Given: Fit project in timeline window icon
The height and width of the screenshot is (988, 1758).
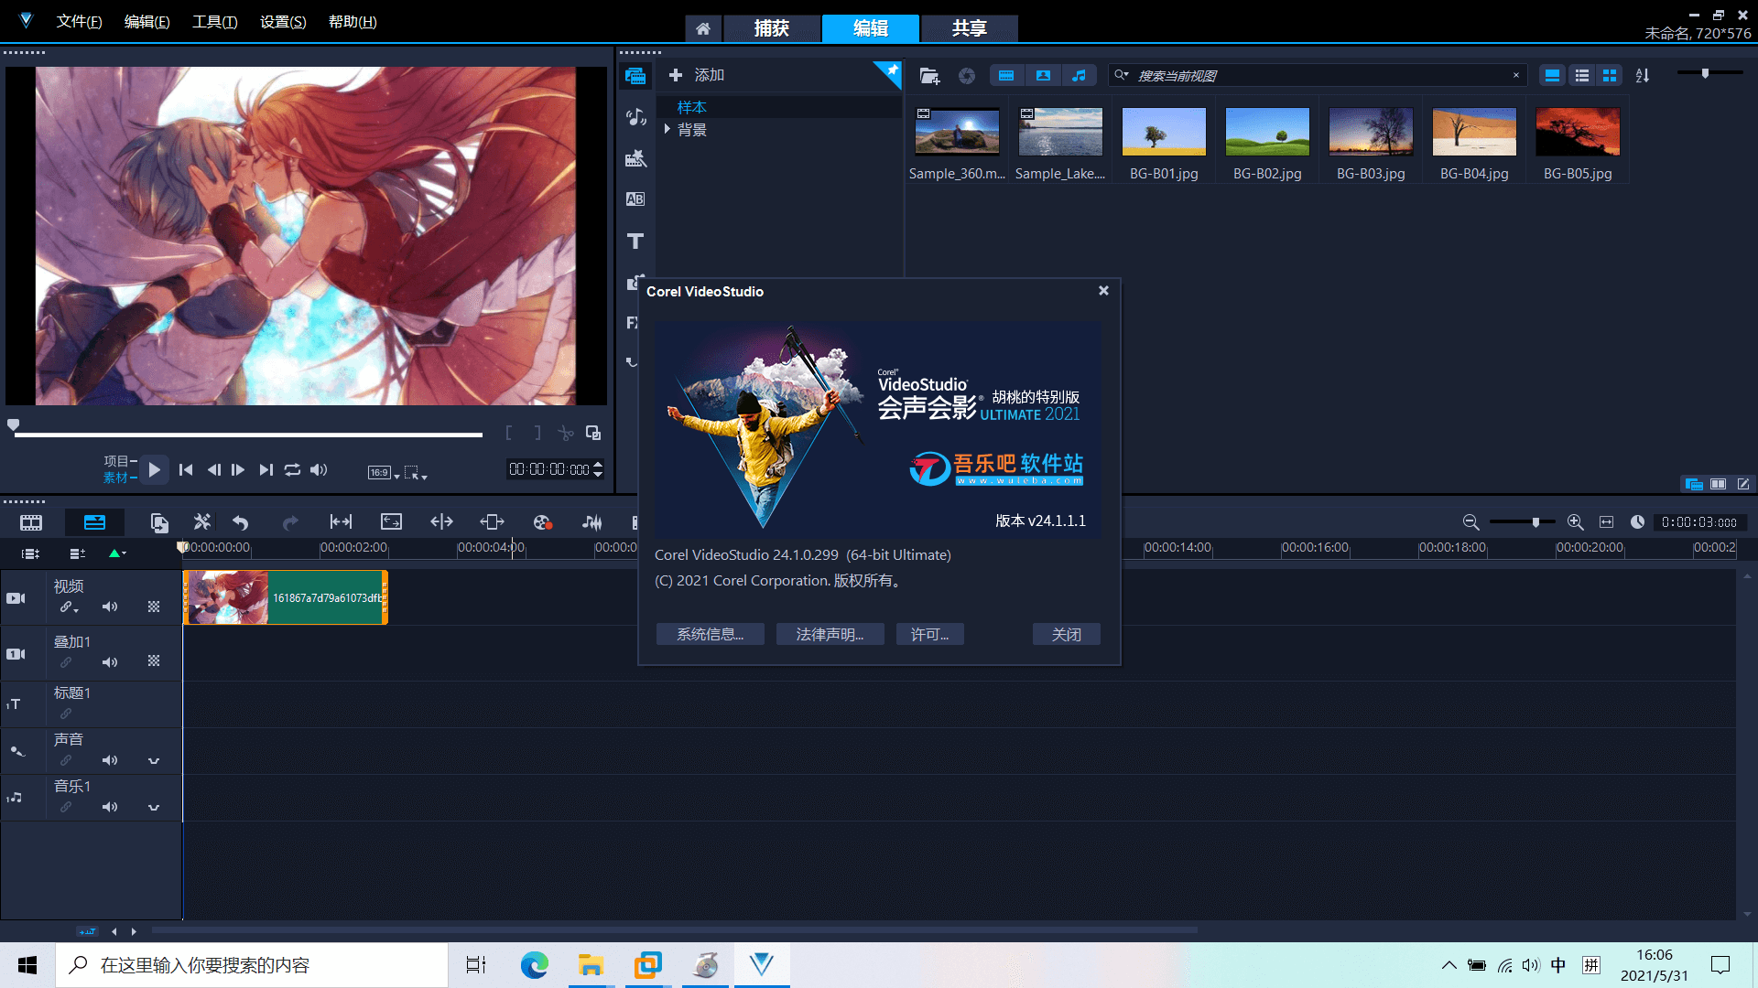Looking at the screenshot, I should coord(1606,522).
